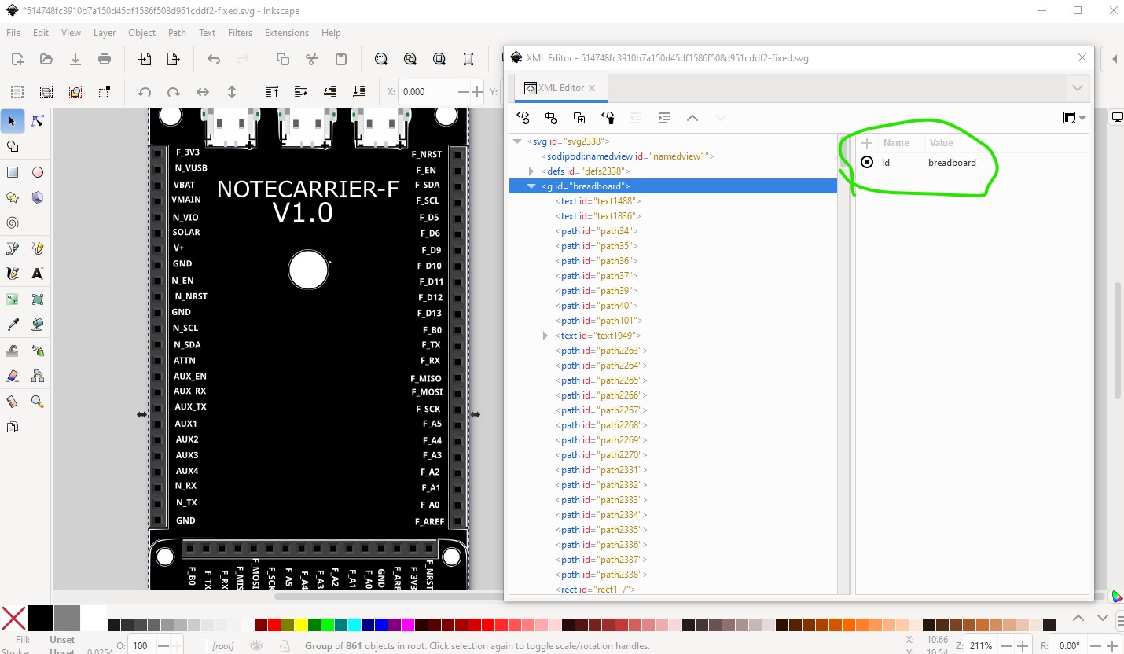Click New element node icon in XML Editor
Image resolution: width=1124 pixels, height=654 pixels.
click(523, 118)
